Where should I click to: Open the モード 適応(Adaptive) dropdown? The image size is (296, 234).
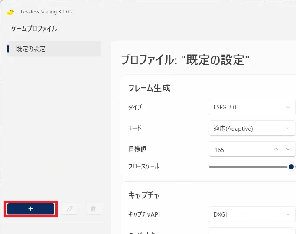tap(252, 128)
